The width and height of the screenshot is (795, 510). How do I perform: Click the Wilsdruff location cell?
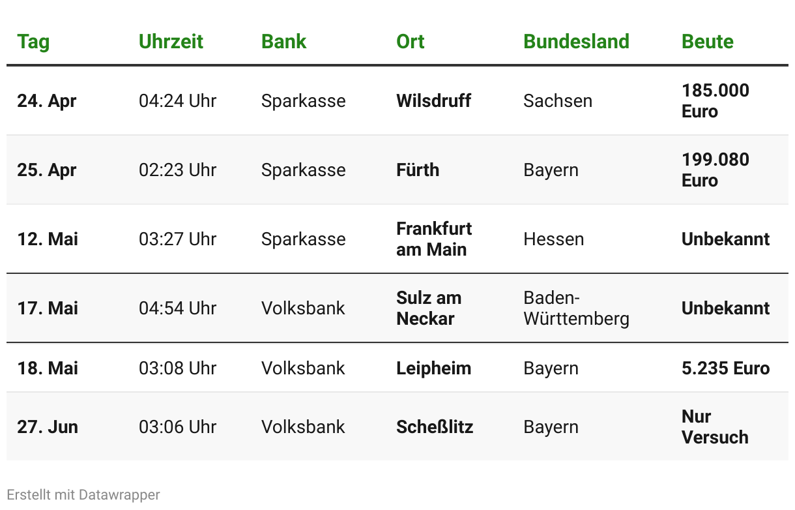pos(433,101)
